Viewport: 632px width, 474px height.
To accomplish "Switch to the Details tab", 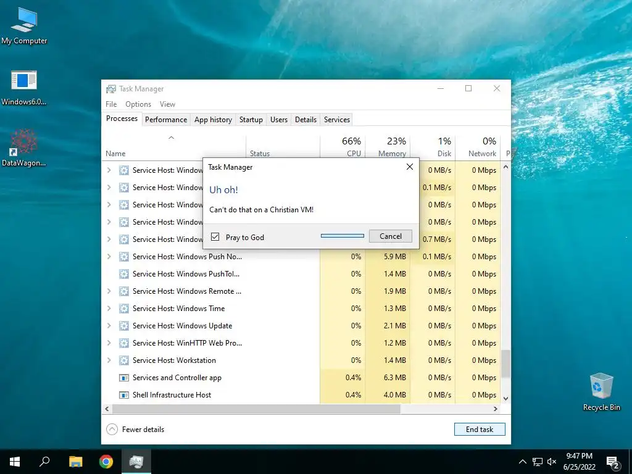I will click(306, 119).
